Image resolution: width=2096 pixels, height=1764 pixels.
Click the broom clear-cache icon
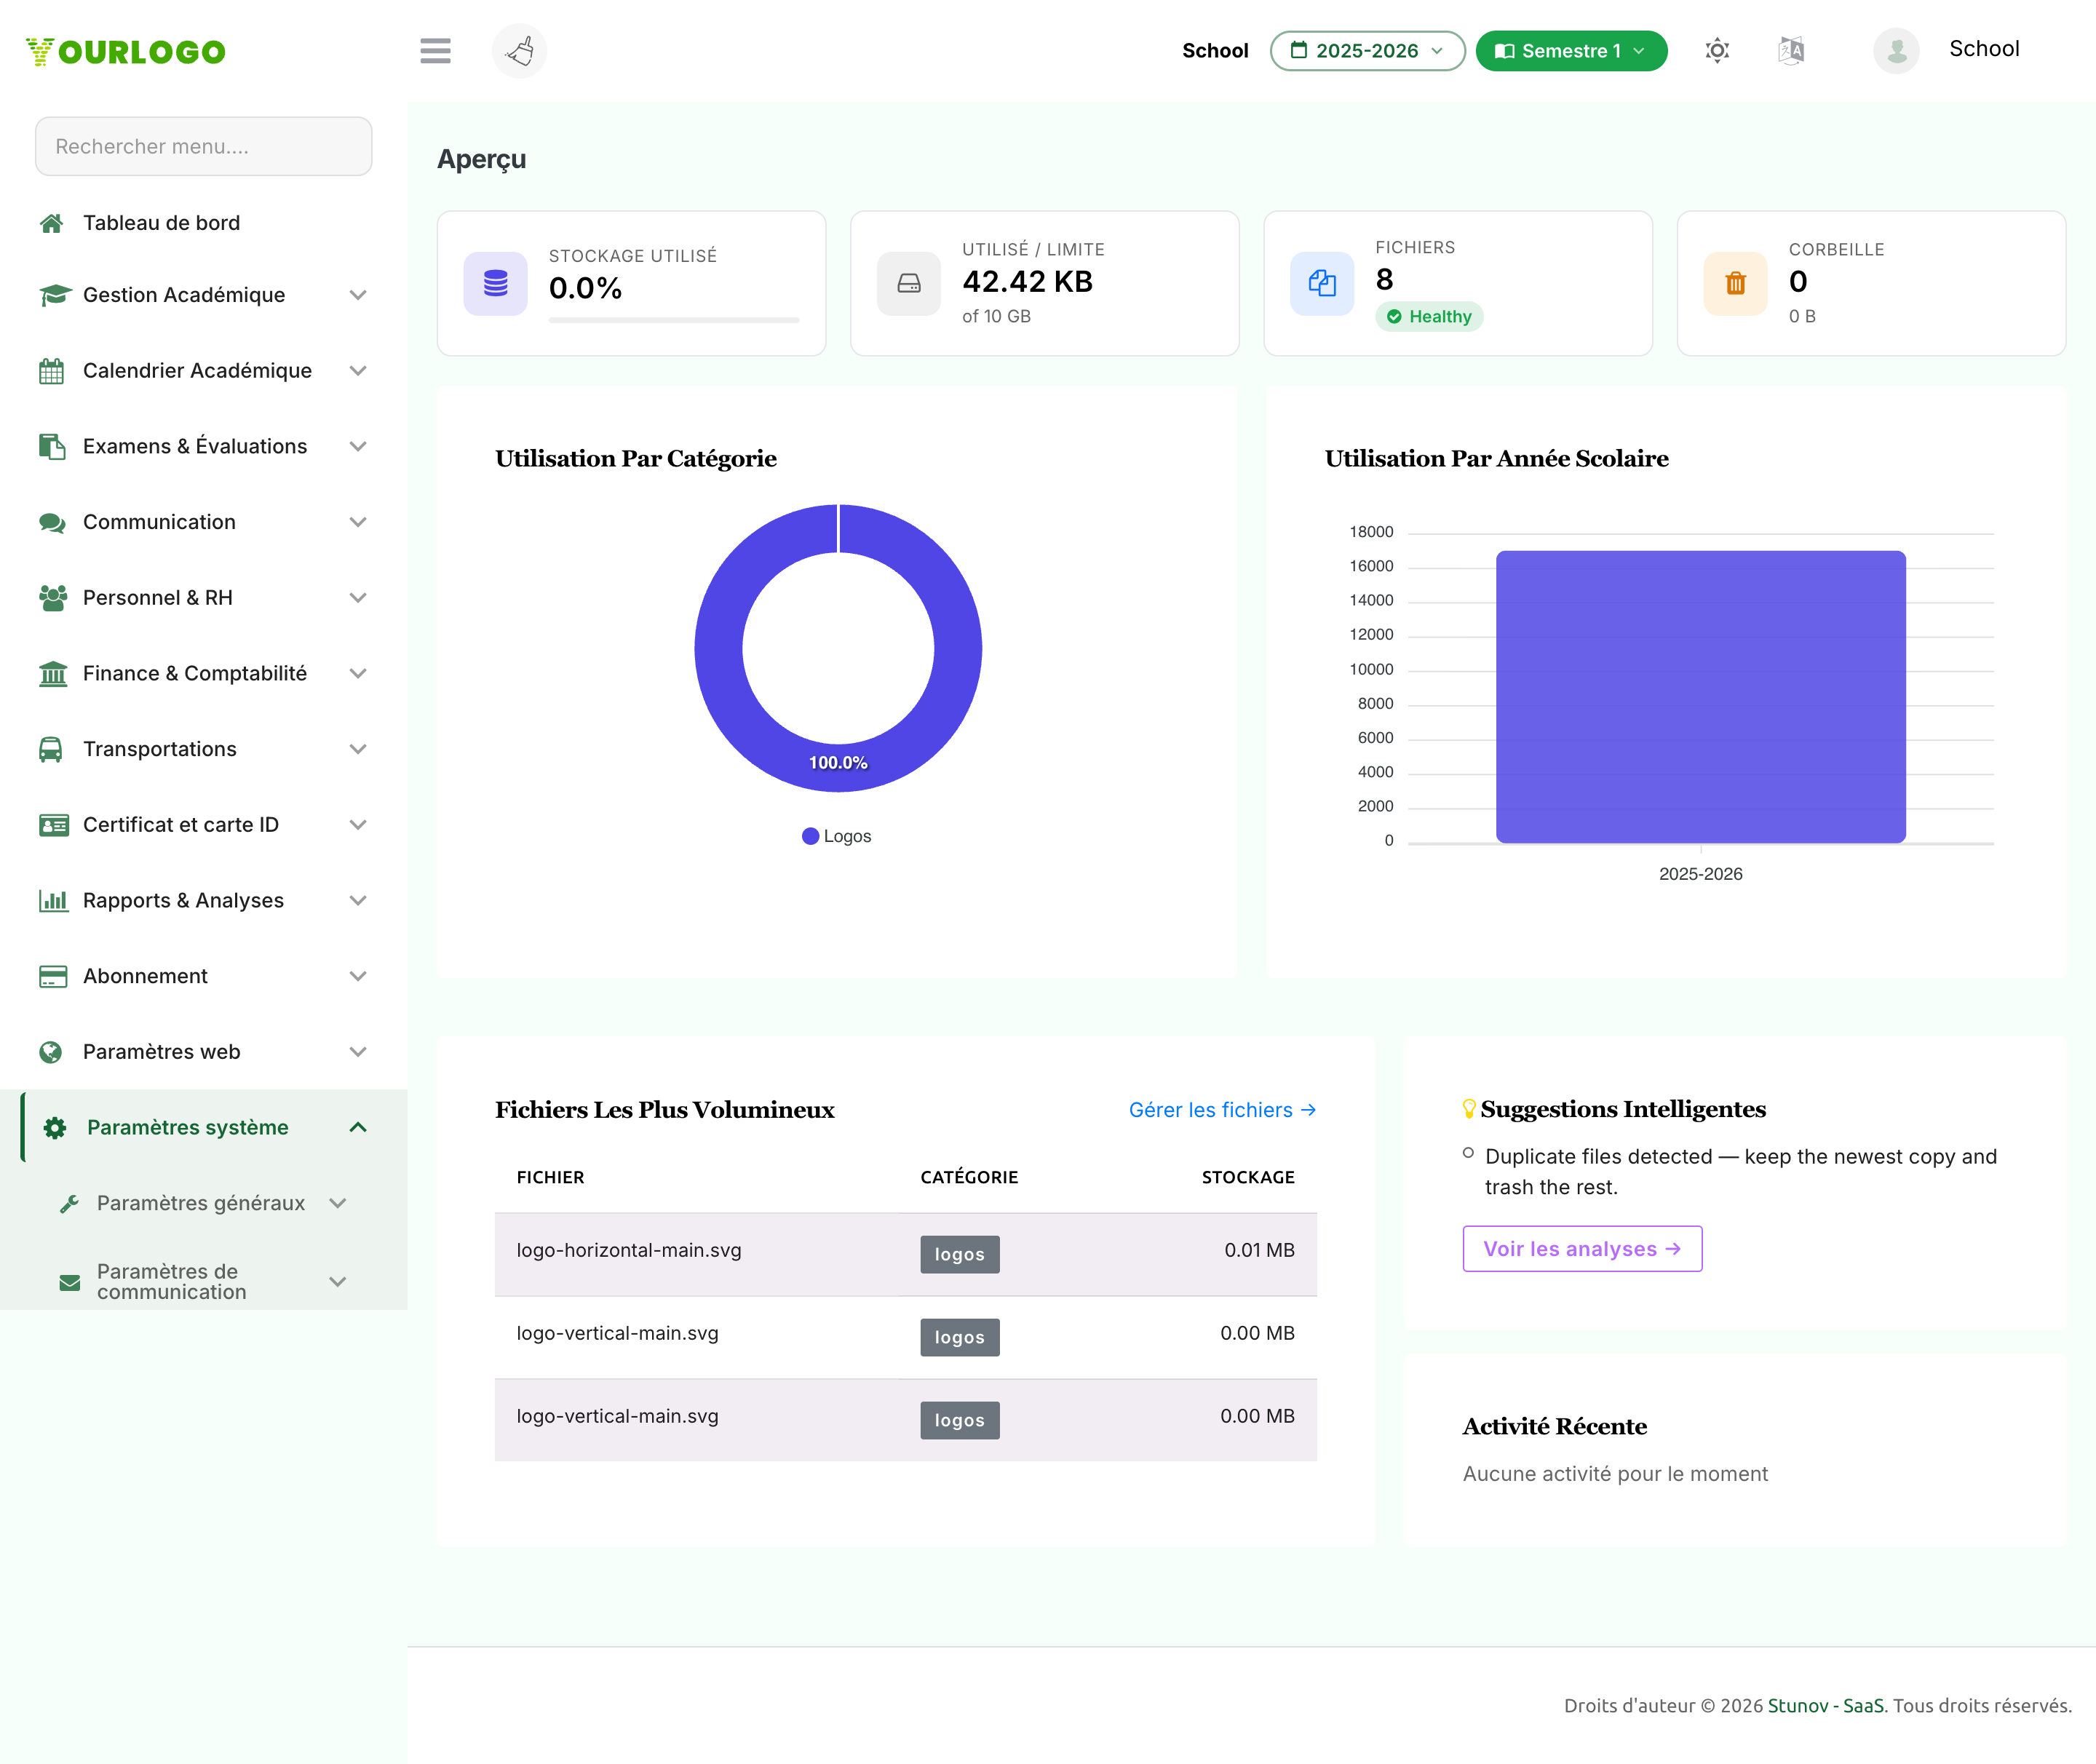pos(520,50)
